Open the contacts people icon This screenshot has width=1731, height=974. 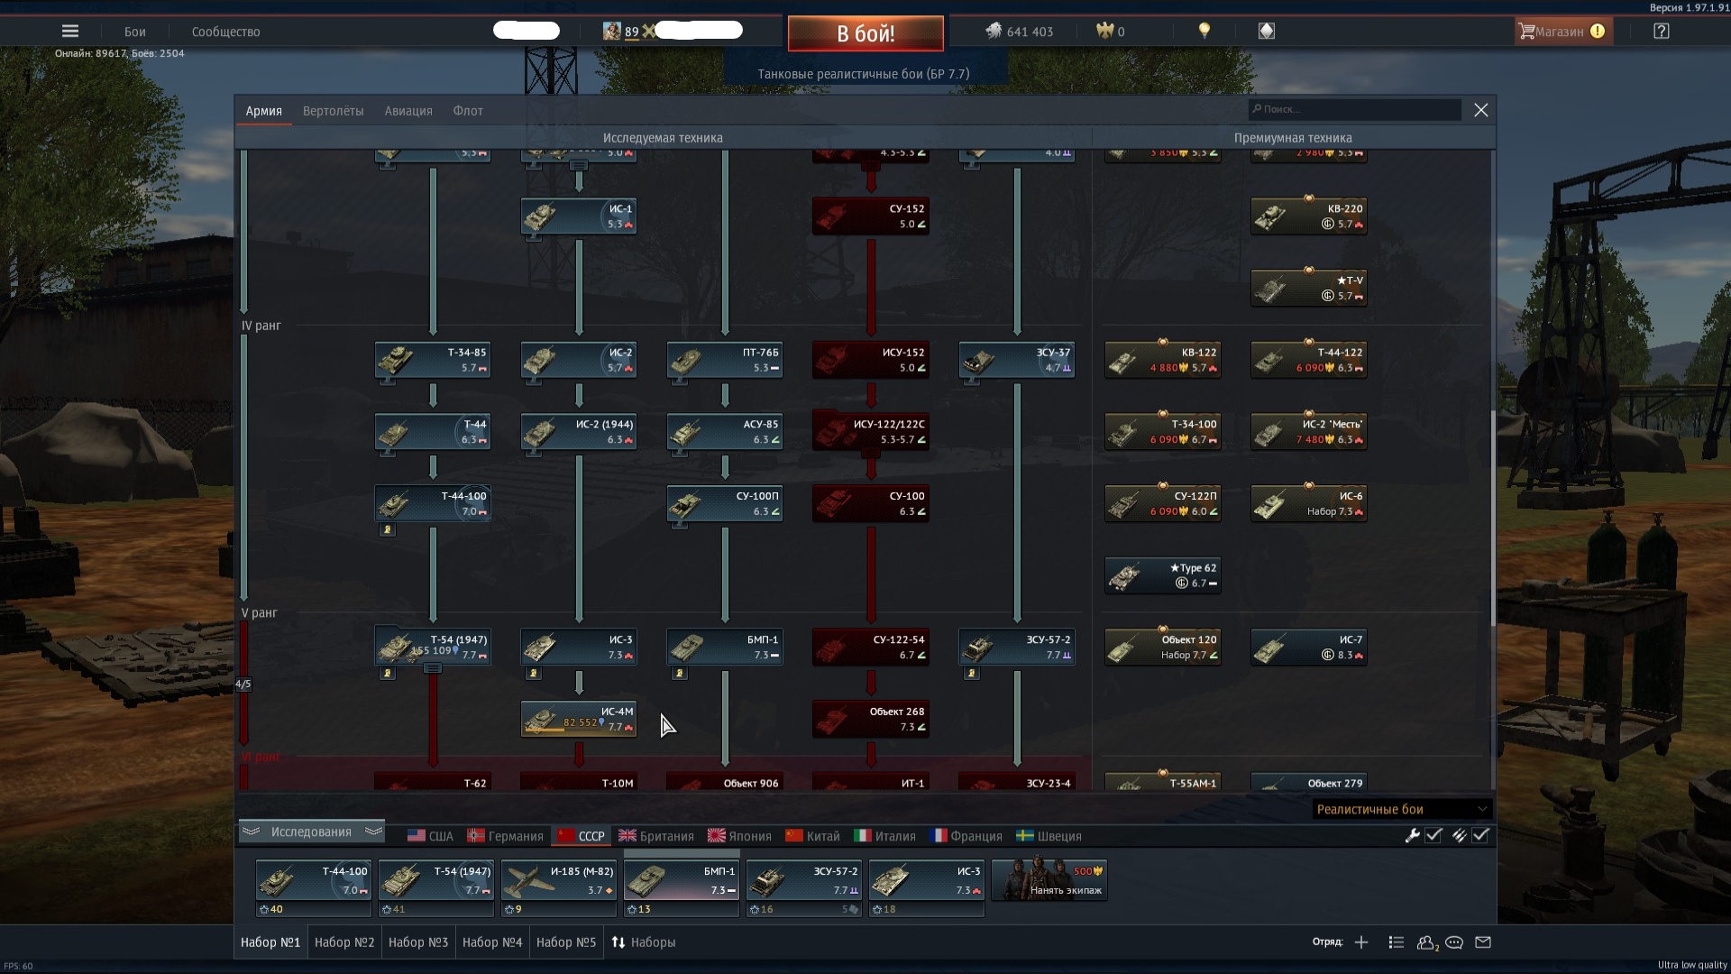tap(1426, 942)
